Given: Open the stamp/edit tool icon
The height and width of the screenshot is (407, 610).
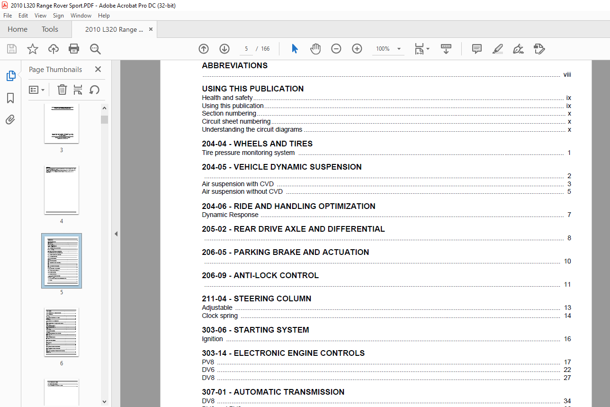Looking at the screenshot, I should tap(539, 49).
